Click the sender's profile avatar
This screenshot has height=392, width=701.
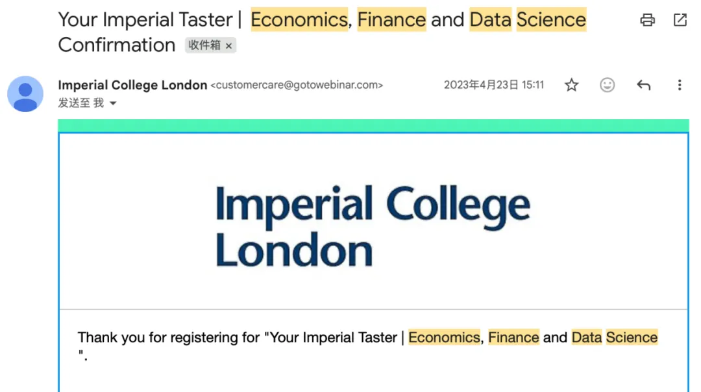tap(25, 94)
